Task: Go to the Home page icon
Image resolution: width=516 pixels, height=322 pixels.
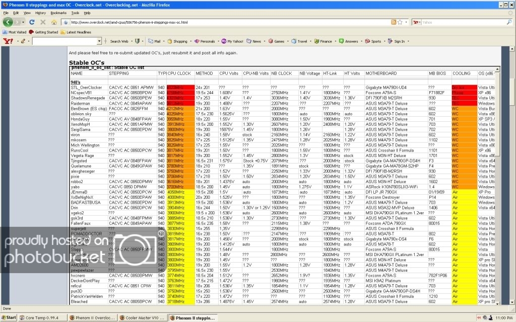Action: tap(53, 22)
